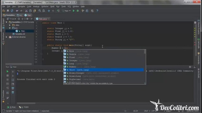
Task: Toggle tool window bars with the status bar corner icon
Action: [x=3, y=111]
